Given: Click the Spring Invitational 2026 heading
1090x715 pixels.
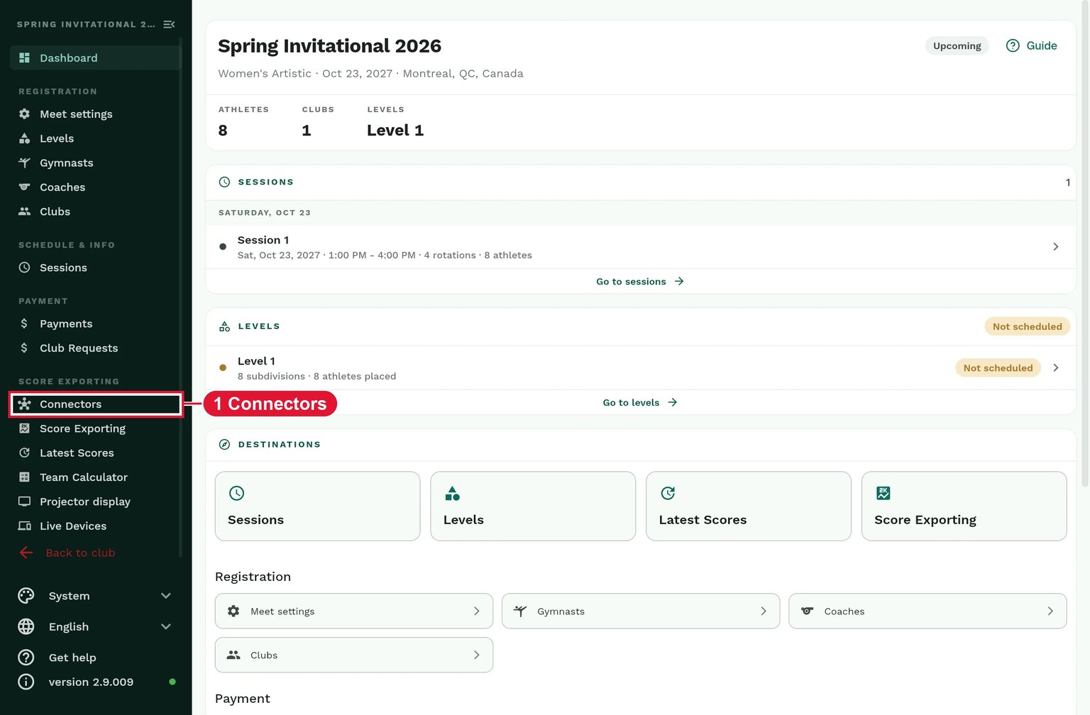Looking at the screenshot, I should click(329, 46).
